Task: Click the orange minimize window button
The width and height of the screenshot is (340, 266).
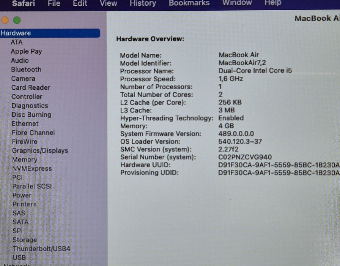Action: (x=5, y=20)
